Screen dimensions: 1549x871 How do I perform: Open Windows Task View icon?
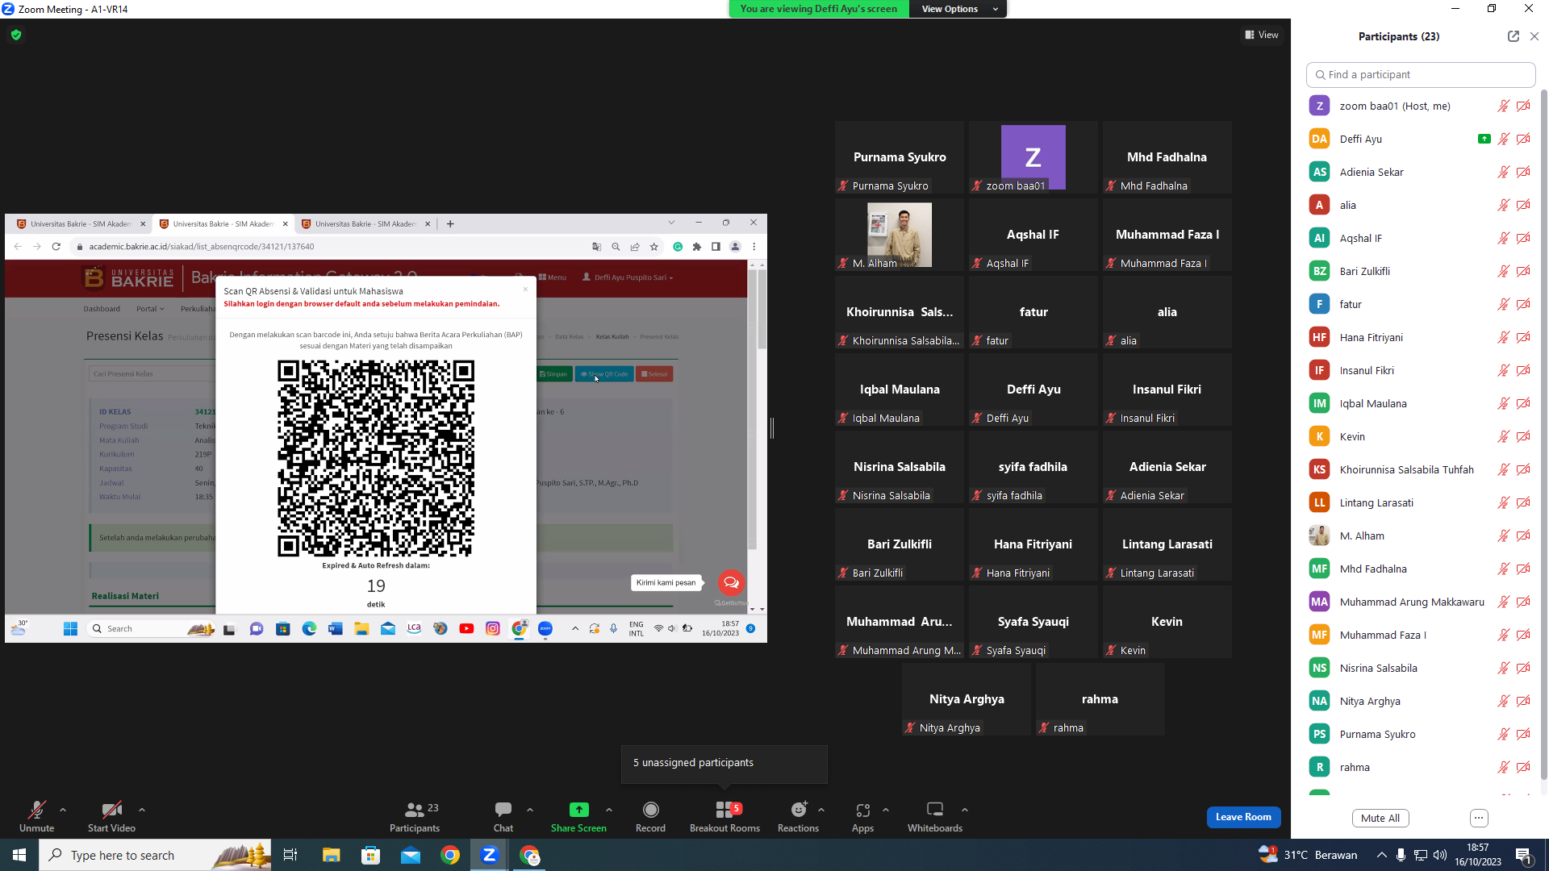click(290, 855)
